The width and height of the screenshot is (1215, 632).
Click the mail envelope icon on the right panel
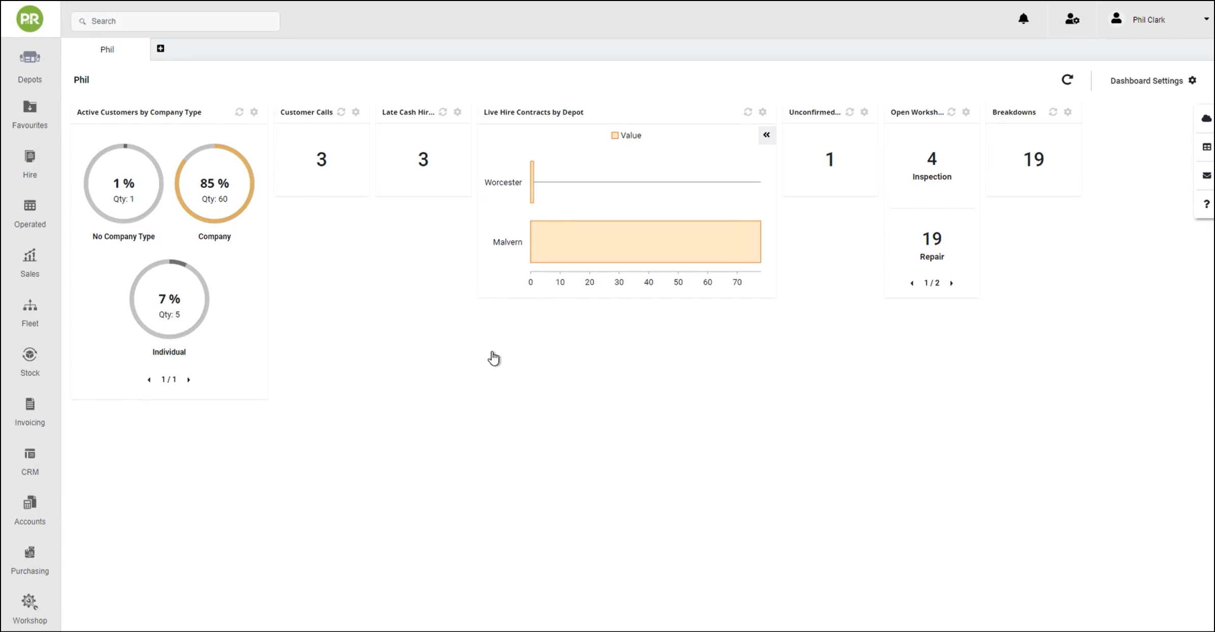point(1206,175)
